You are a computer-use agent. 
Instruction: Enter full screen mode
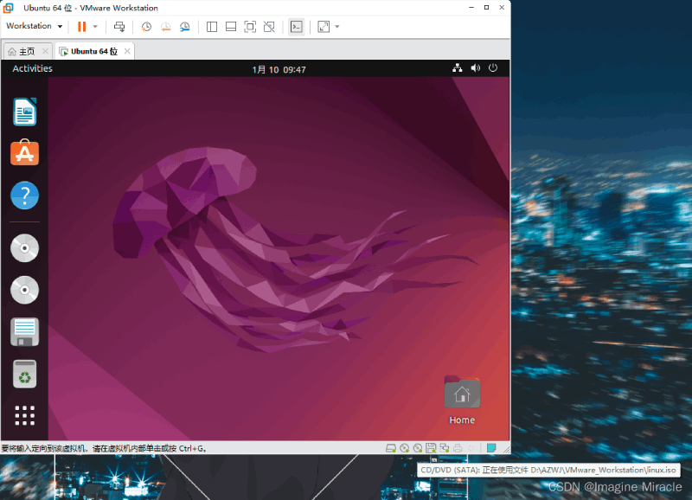(250, 27)
